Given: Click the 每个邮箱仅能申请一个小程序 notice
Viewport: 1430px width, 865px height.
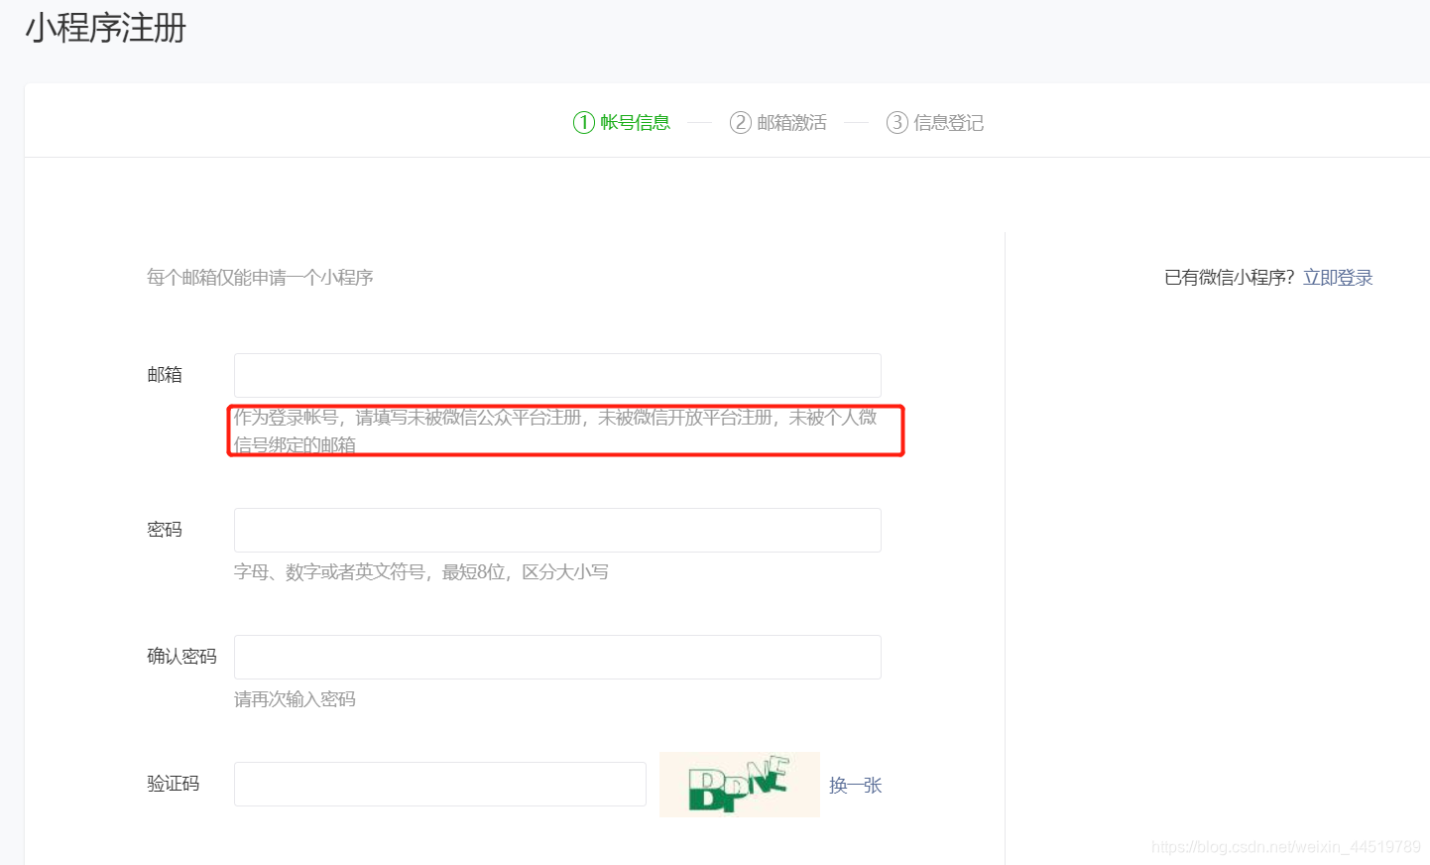Looking at the screenshot, I should click(260, 277).
